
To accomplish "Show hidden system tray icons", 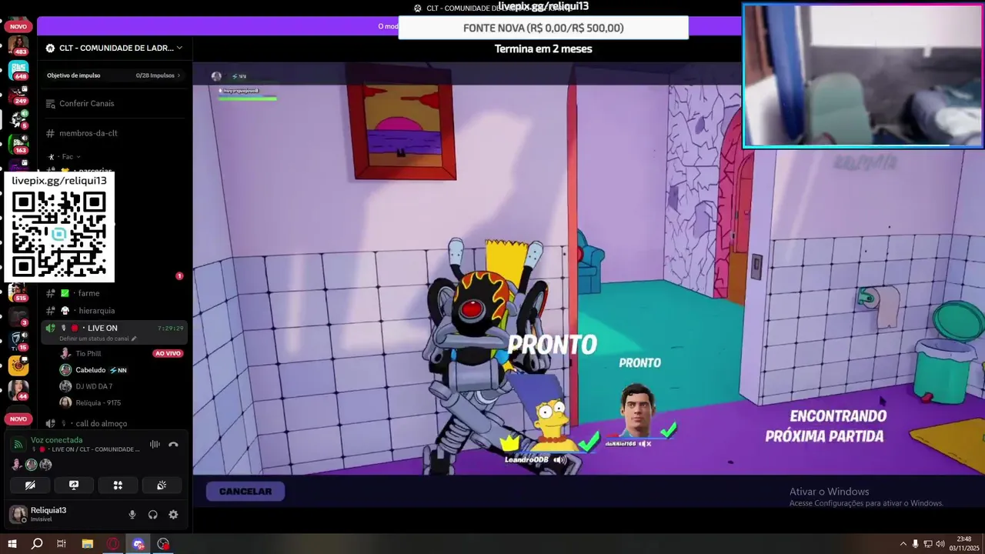I will (x=903, y=544).
